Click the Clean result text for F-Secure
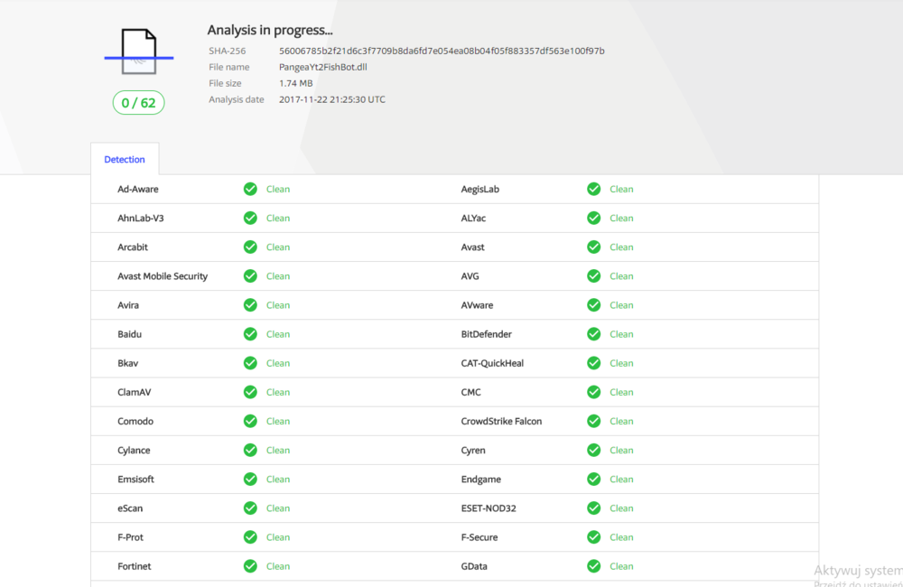 [621, 537]
